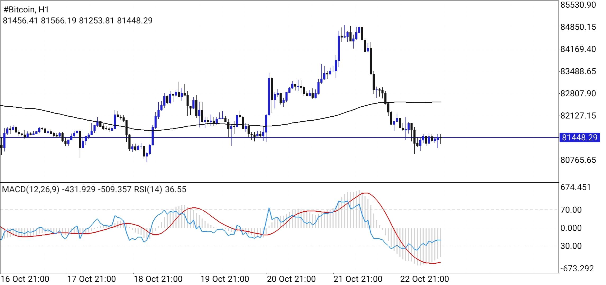
Task: Click the 85530.90 price axis label
Action: [x=578, y=5]
